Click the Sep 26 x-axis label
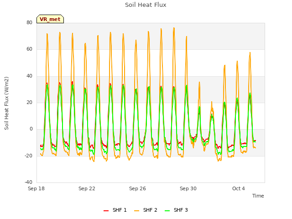This screenshot has width=292, height=219. 137,188
